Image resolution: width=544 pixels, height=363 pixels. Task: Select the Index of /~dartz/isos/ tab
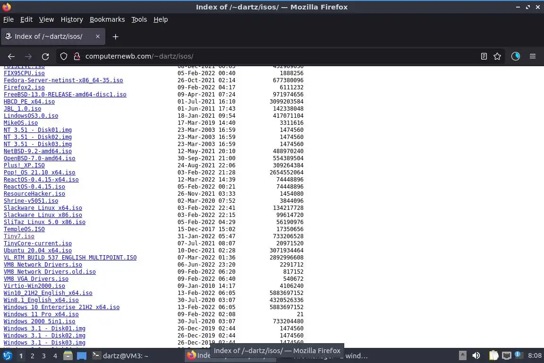(x=53, y=36)
